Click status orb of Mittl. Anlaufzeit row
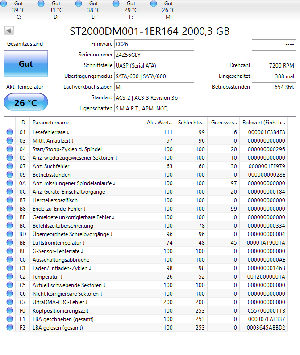Screen dimensions: 300x355 click(10, 140)
